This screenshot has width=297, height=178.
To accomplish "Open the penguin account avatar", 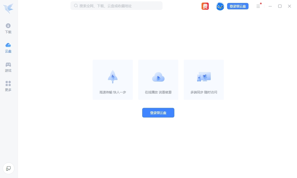I will (220, 6).
